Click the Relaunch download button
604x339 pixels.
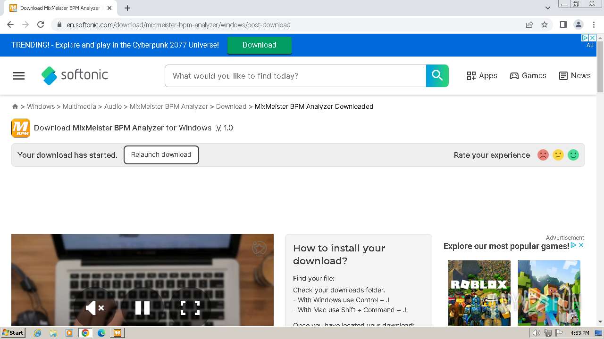point(161,155)
